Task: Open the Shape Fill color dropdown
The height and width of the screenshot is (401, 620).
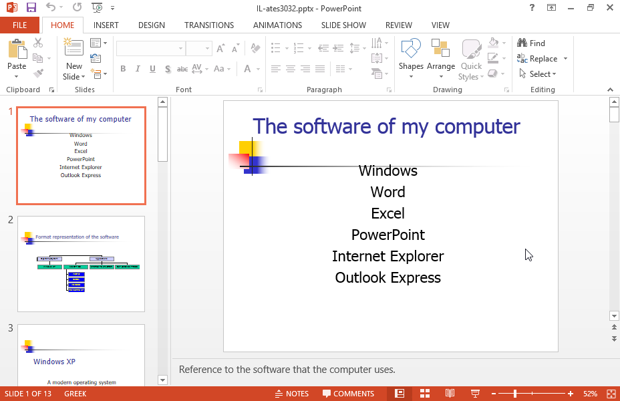Action: (x=504, y=43)
